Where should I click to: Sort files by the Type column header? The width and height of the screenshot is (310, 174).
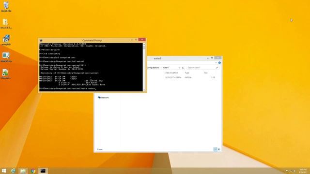[x=187, y=73]
